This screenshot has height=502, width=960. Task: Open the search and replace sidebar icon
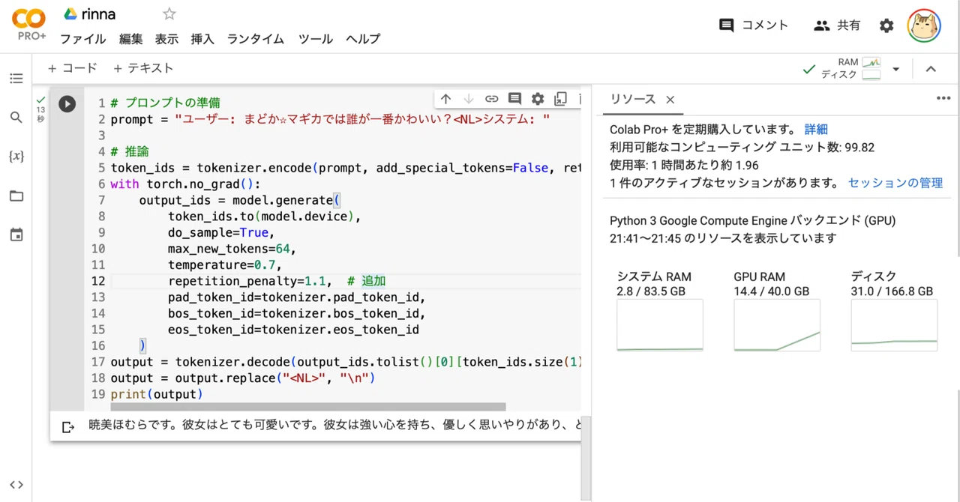[x=16, y=118]
